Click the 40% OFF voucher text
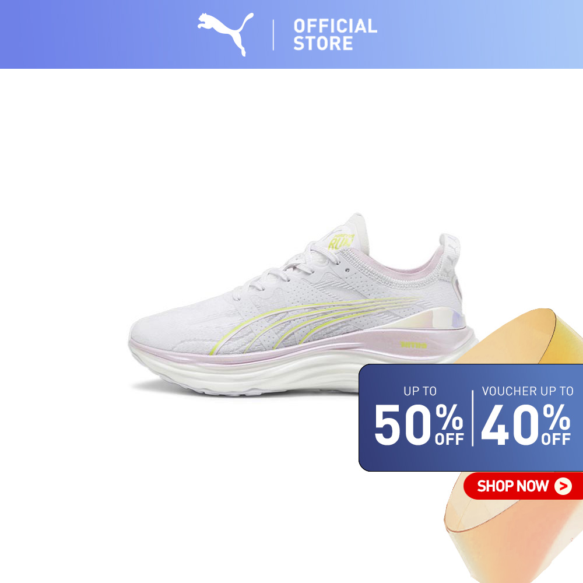 [x=526, y=424]
